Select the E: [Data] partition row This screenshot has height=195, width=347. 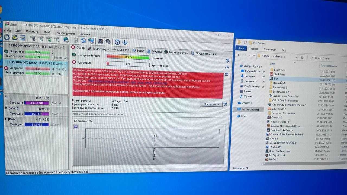tap(36, 122)
